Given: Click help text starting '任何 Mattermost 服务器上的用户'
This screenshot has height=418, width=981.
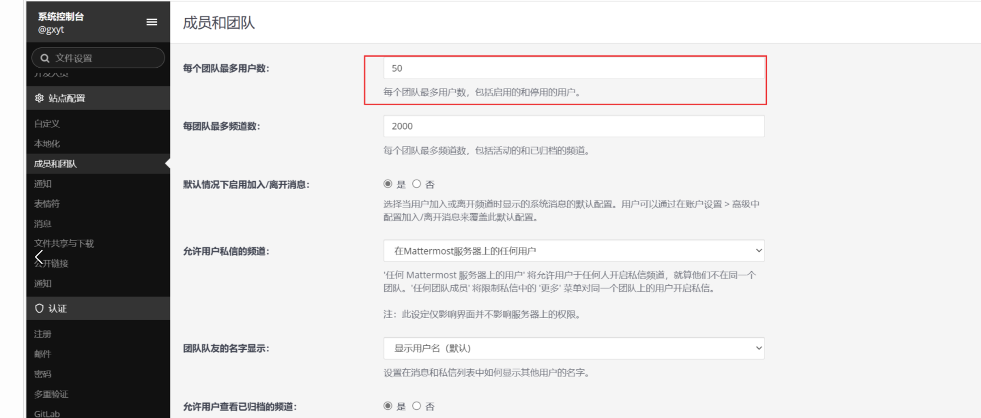Looking at the screenshot, I should pos(570,282).
